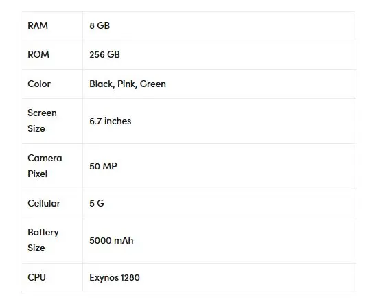The height and width of the screenshot is (304, 372).
Task: Click the ROM row label
Action: tap(38, 54)
